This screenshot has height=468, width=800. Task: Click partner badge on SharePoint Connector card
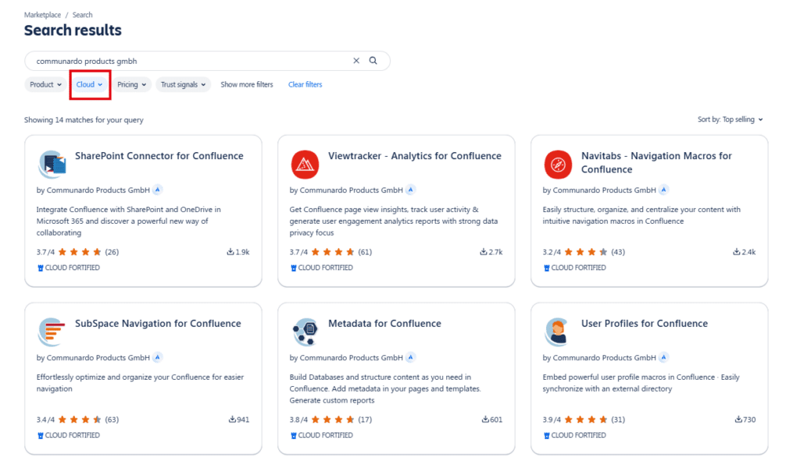[158, 190]
